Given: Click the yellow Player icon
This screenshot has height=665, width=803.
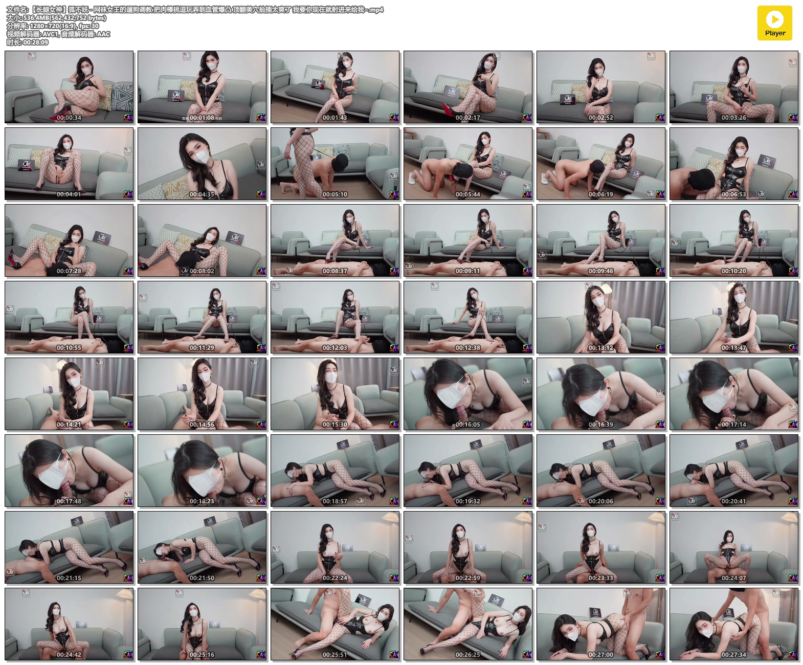Looking at the screenshot, I should [774, 23].
